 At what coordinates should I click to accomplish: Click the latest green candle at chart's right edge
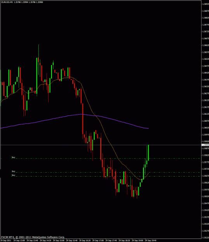149,153
